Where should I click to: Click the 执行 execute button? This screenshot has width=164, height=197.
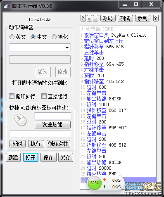pos(36,144)
